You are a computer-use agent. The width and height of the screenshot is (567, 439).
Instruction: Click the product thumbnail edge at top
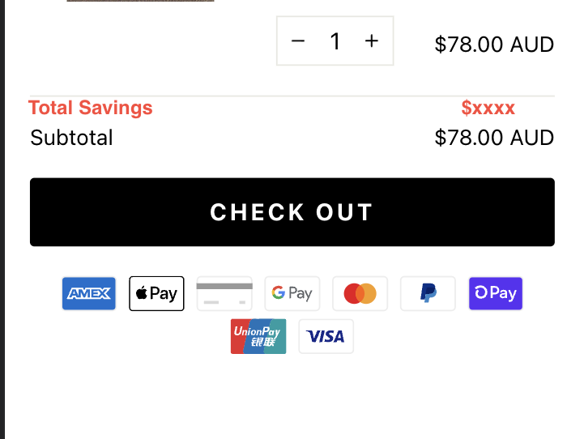141,1
